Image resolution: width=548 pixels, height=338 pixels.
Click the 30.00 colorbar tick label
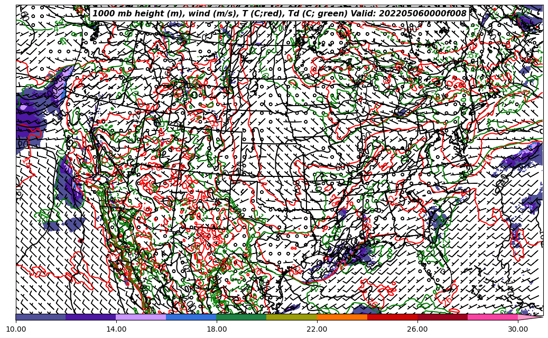[518, 329]
